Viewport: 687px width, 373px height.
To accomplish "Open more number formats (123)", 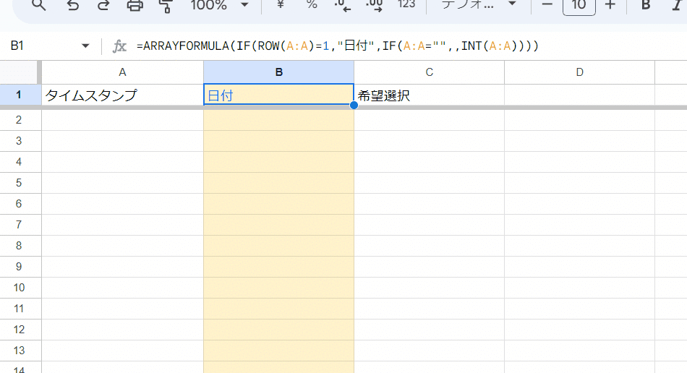I will 406,5.
